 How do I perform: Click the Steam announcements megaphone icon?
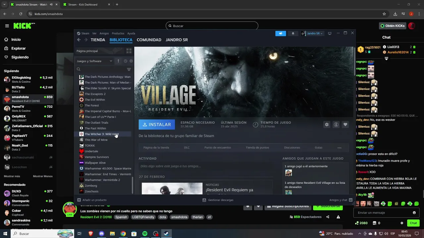coord(281,33)
